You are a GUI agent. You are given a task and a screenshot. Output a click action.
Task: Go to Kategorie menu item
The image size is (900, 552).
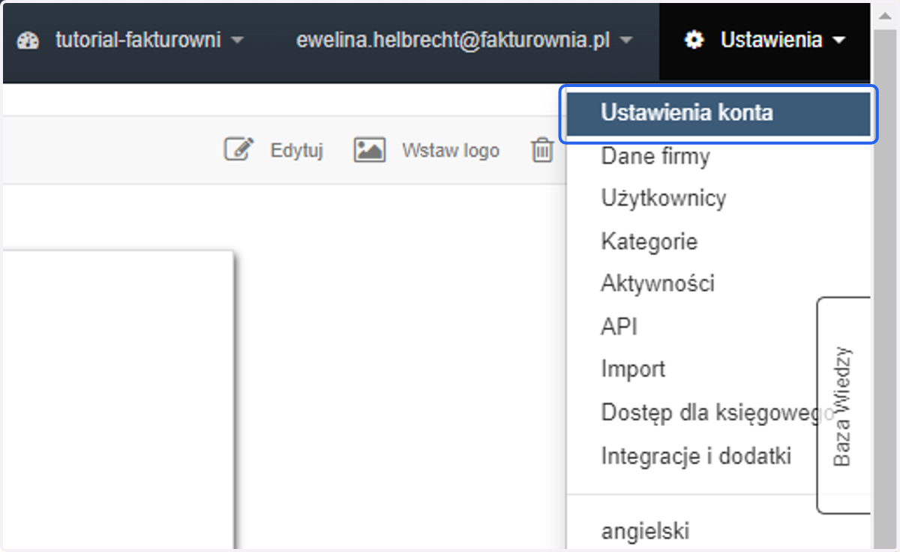(649, 241)
